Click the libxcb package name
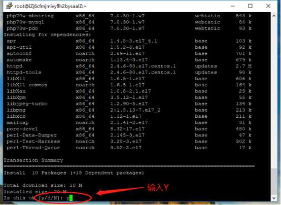 (16, 116)
